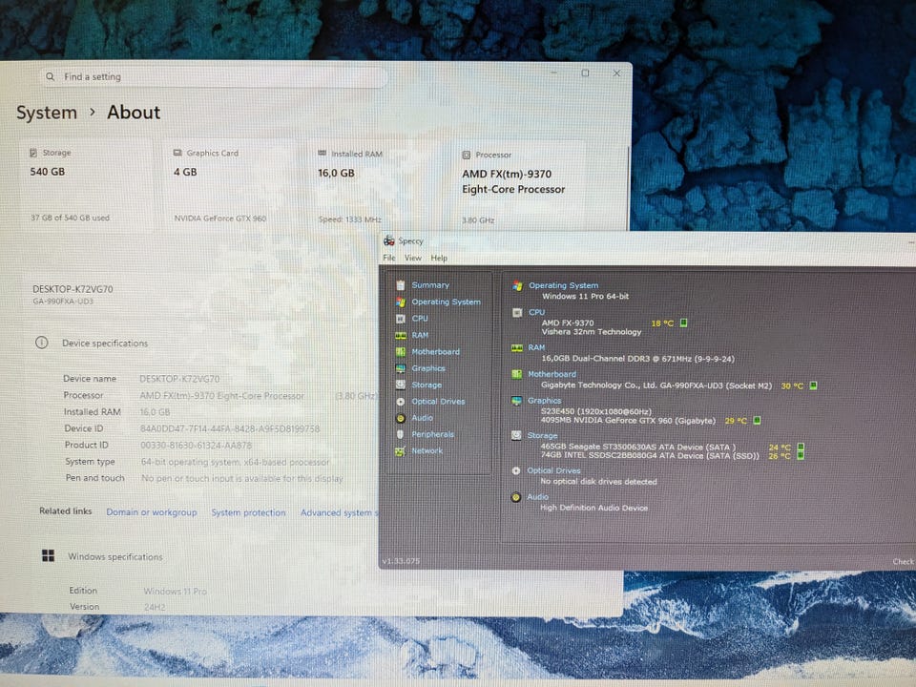Select Storage drive icon in Speccy sidebar
This screenshot has height=687, width=916.
click(400, 385)
